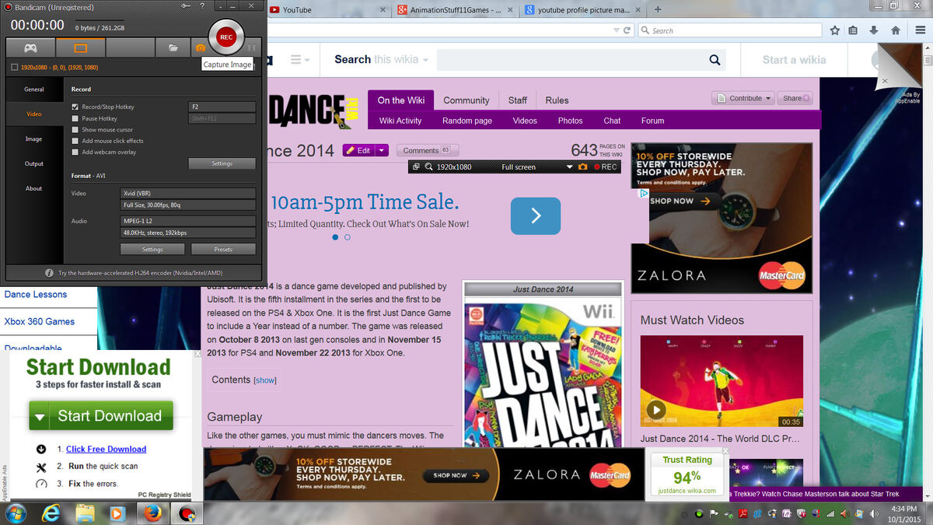Enable Show mouse cursor checkbox
Image resolution: width=933 pixels, height=525 pixels.
75,130
